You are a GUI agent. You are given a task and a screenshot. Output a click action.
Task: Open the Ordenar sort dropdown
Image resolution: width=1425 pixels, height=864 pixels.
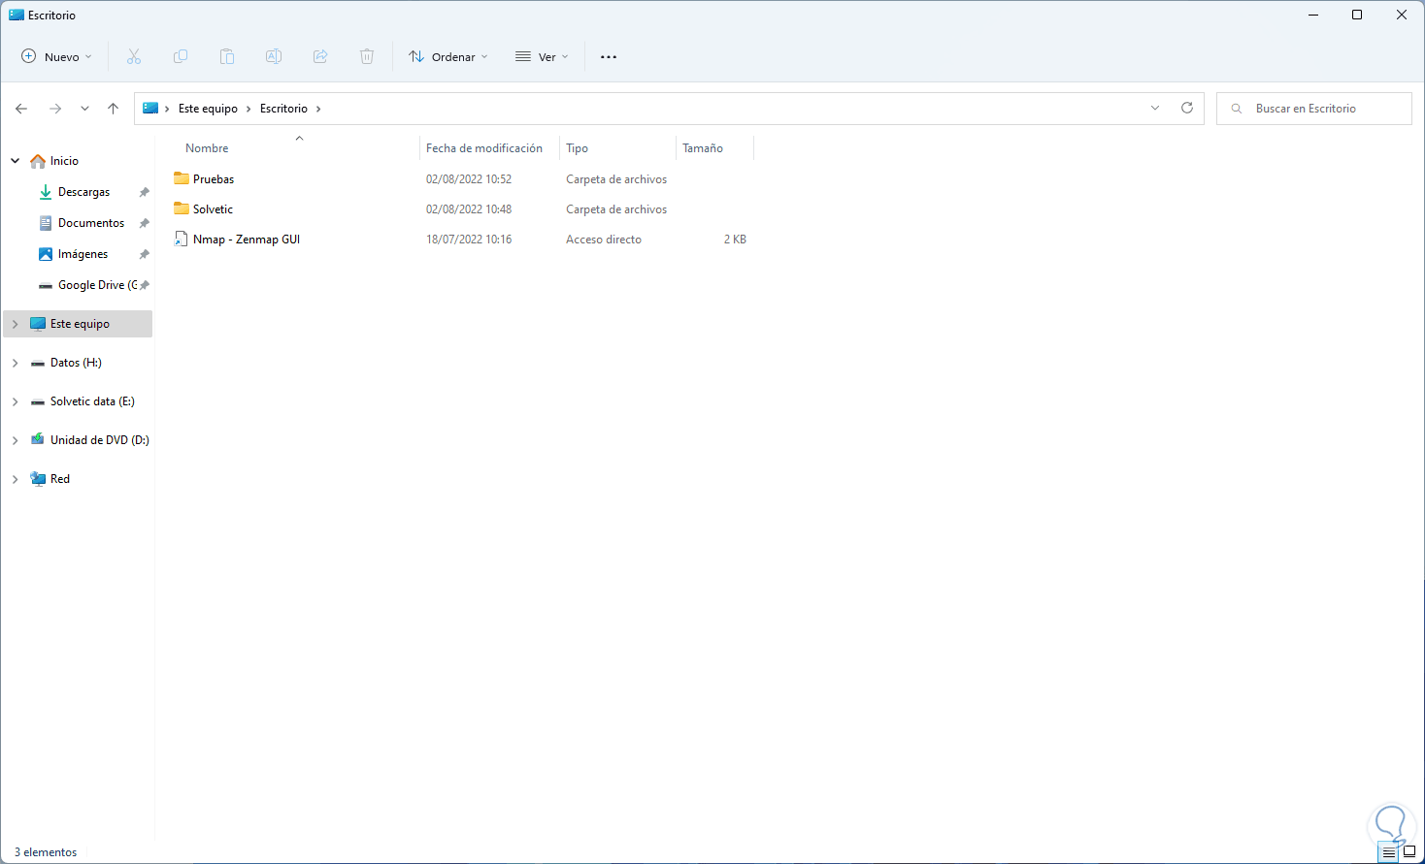click(x=448, y=57)
